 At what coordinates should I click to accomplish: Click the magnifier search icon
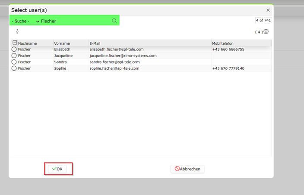pos(114,21)
